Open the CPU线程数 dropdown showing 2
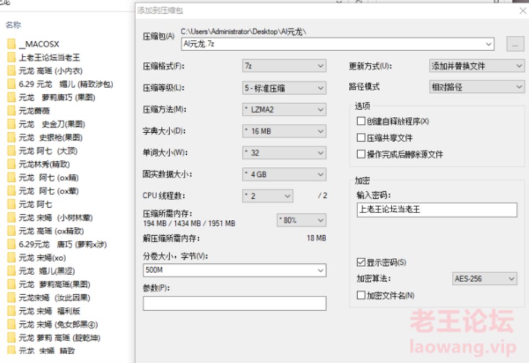The image size is (529, 363). 268,196
